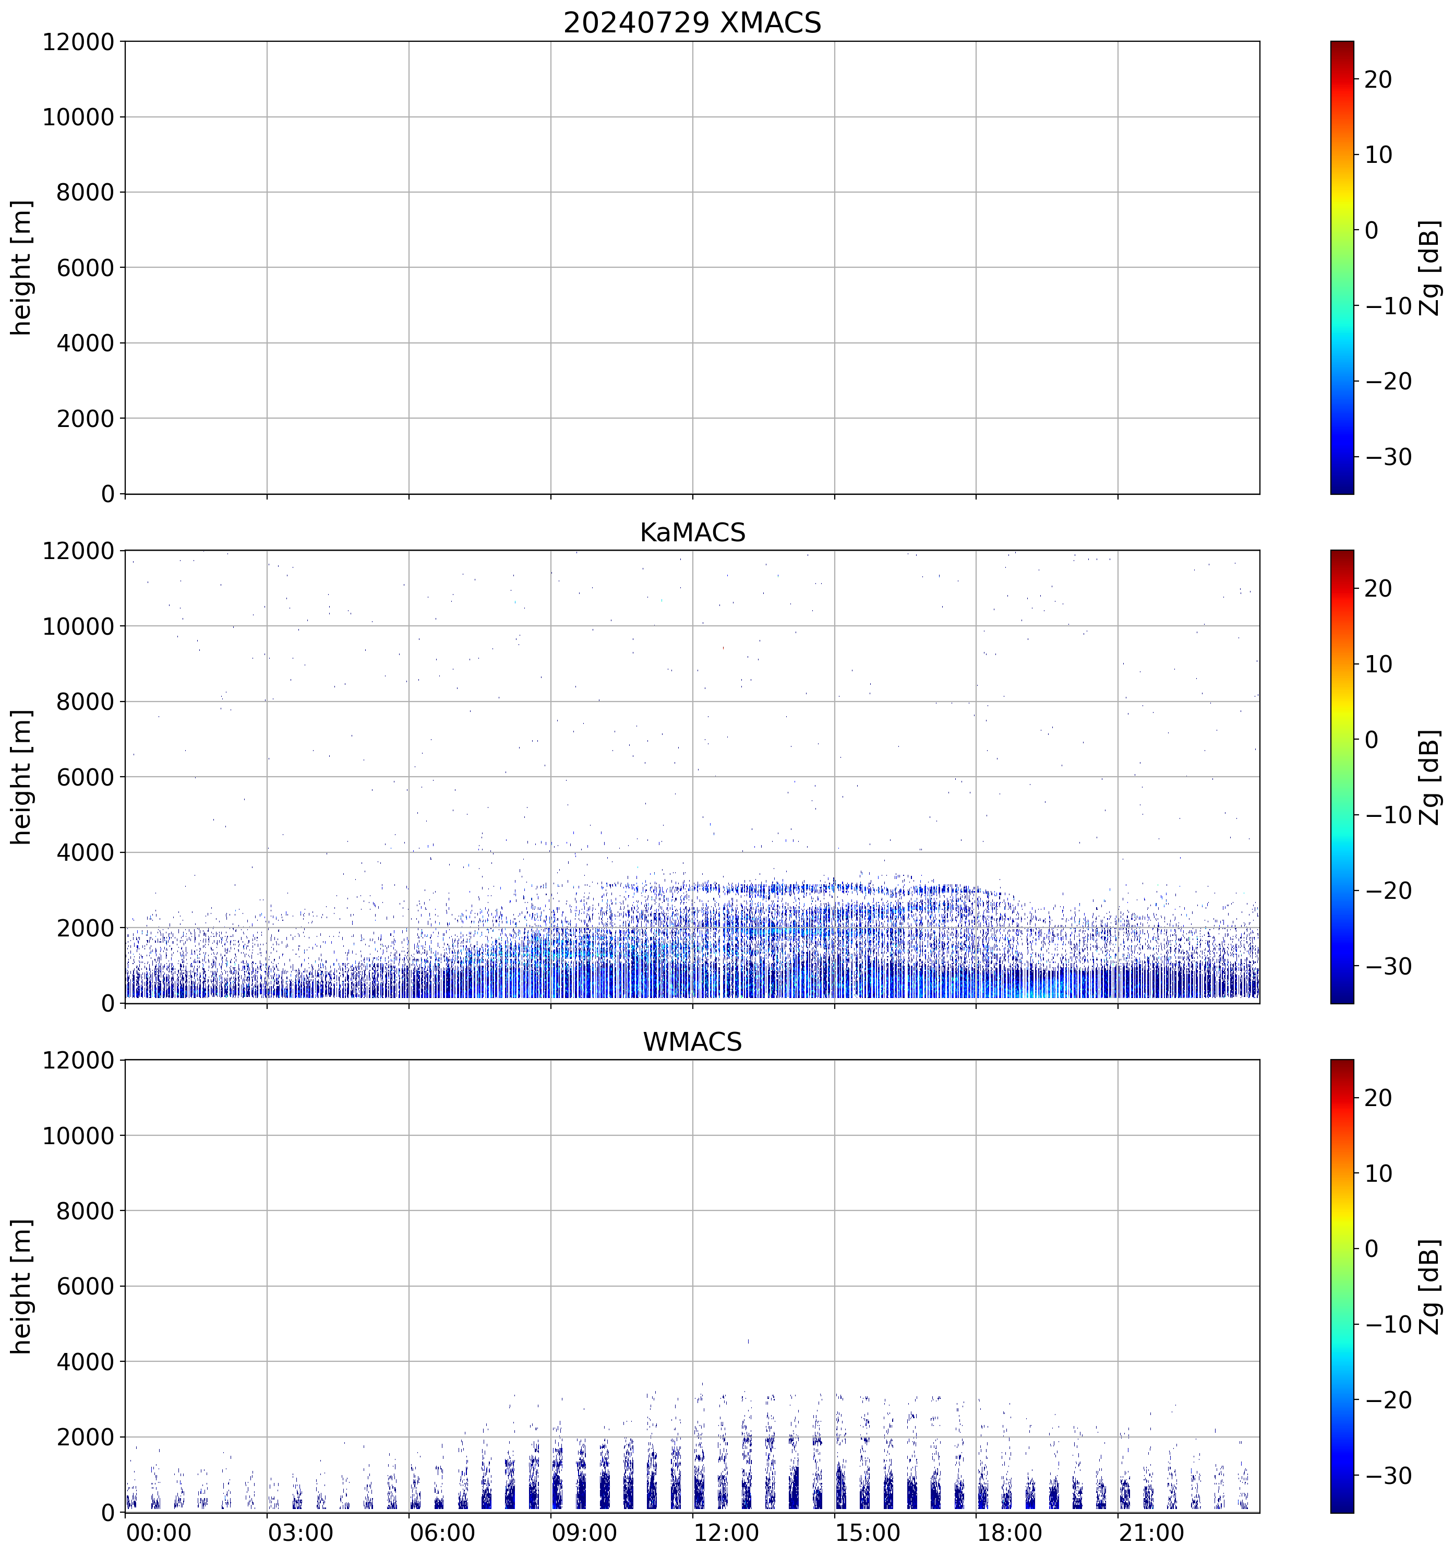Click the 12:00 time axis label
The width and height of the screenshot is (1454, 1556).
click(726, 1533)
